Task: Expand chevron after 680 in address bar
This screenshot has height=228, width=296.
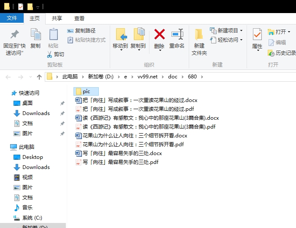Action: point(202,77)
